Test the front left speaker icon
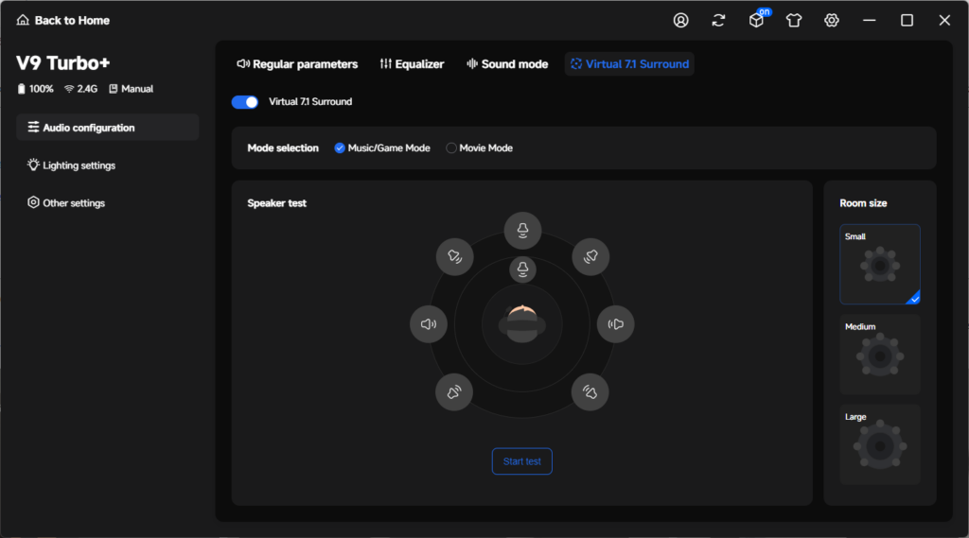This screenshot has height=538, width=969. [455, 256]
